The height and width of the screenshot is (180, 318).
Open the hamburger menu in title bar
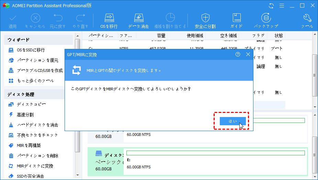tap(282, 6)
